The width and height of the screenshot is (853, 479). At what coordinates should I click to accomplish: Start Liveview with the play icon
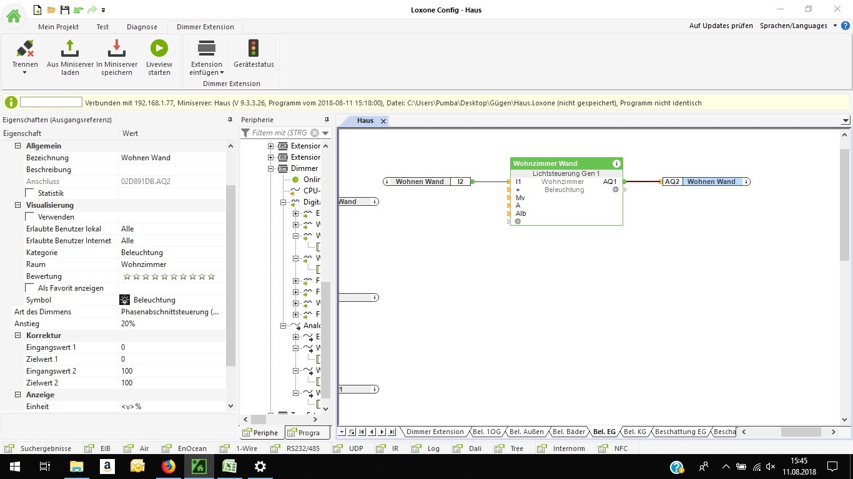click(159, 49)
